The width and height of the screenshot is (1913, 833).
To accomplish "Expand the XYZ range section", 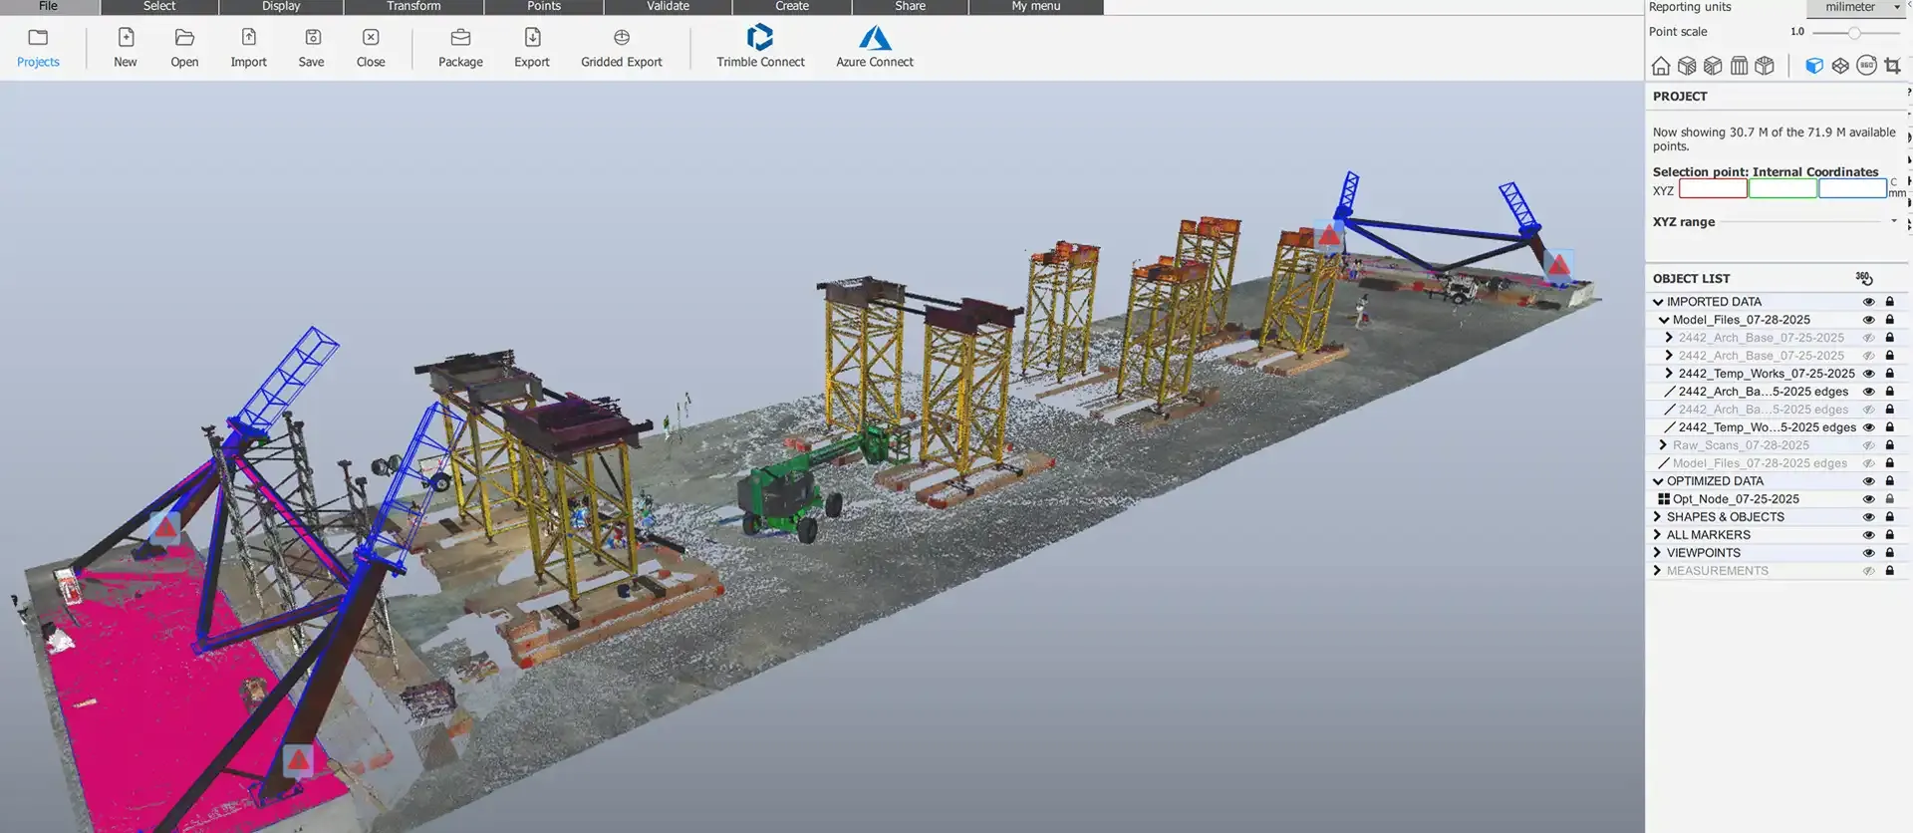I will coord(1893,221).
